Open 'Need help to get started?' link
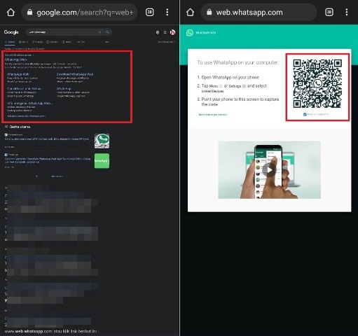 [213, 115]
